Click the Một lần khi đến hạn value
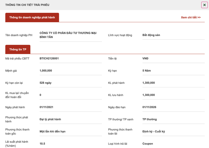This screenshot has height=148, width=209. click(71, 131)
